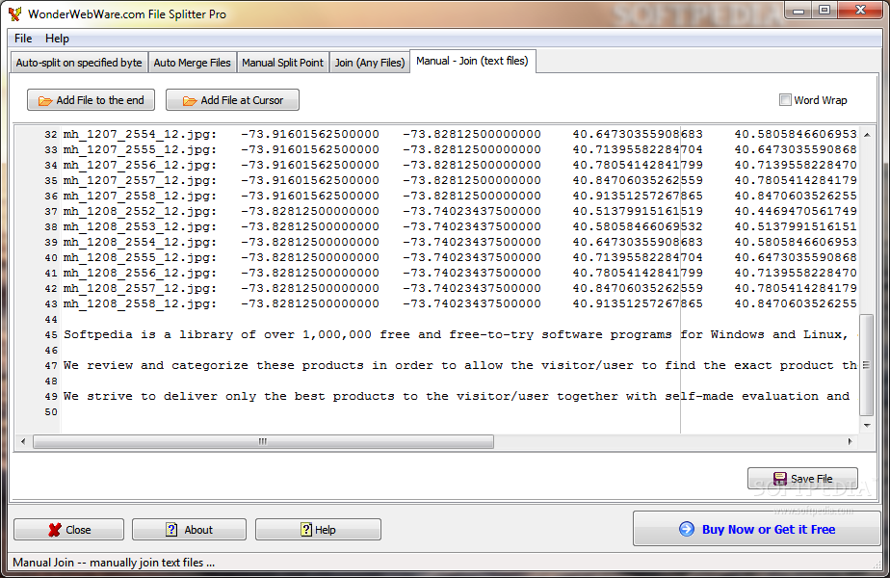The height and width of the screenshot is (578, 890).
Task: Click line mh_1208_2552_12.jpg in editor
Action: point(459,211)
